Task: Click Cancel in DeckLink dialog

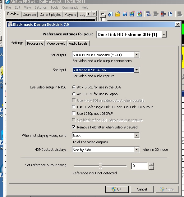Action: click(x=142, y=189)
